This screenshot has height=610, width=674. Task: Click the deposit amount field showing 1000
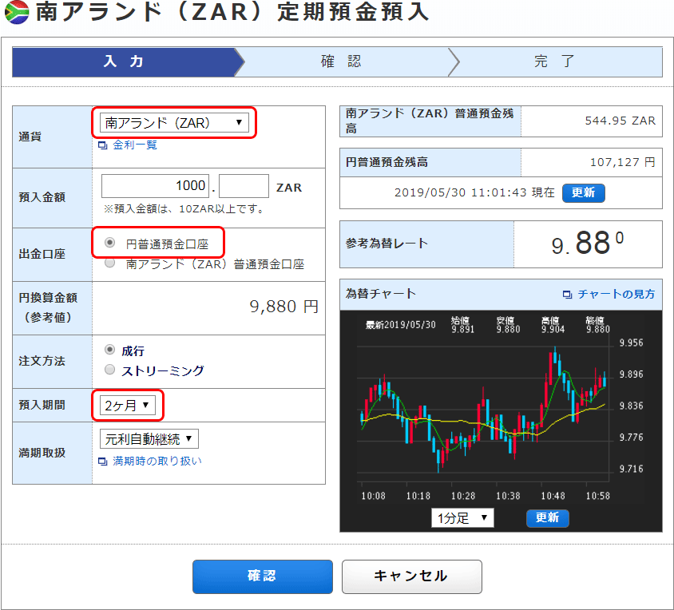(155, 186)
